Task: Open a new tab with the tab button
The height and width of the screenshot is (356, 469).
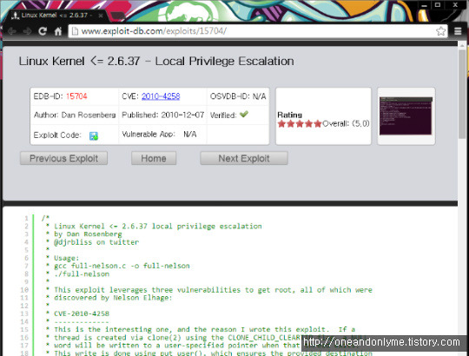Action: pyautogui.click(x=118, y=16)
